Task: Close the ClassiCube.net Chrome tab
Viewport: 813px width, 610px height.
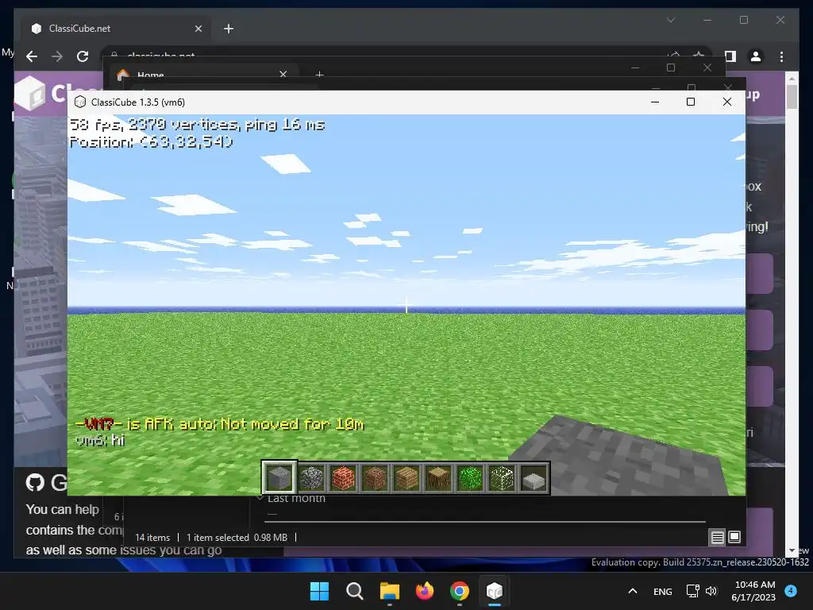Action: 198,29
